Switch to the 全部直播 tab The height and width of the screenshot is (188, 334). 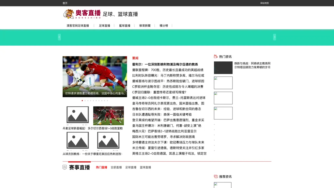116,167
